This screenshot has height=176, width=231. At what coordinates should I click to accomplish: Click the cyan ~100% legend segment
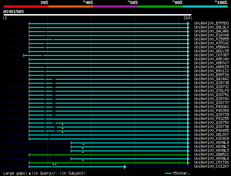(205, 7)
